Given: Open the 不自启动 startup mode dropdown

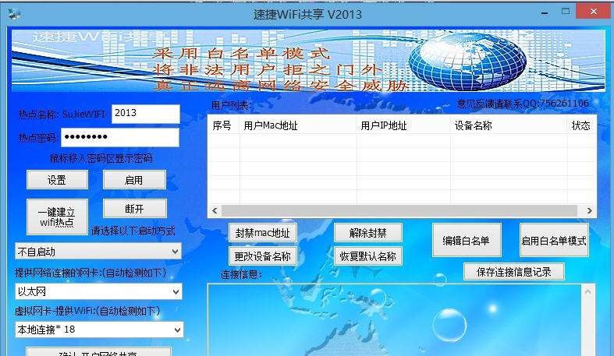Looking at the screenshot, I should coord(98,252).
